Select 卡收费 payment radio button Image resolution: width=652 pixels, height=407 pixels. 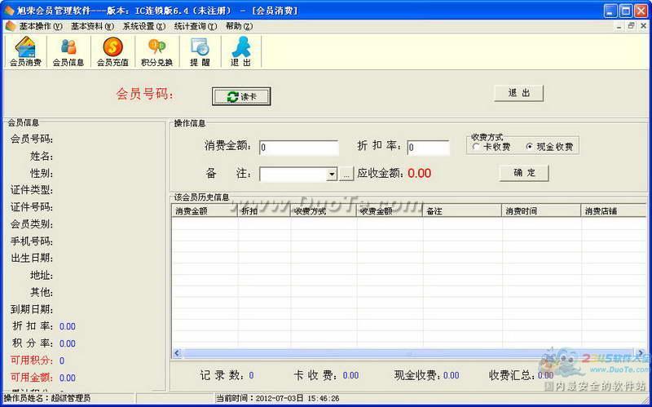click(476, 147)
